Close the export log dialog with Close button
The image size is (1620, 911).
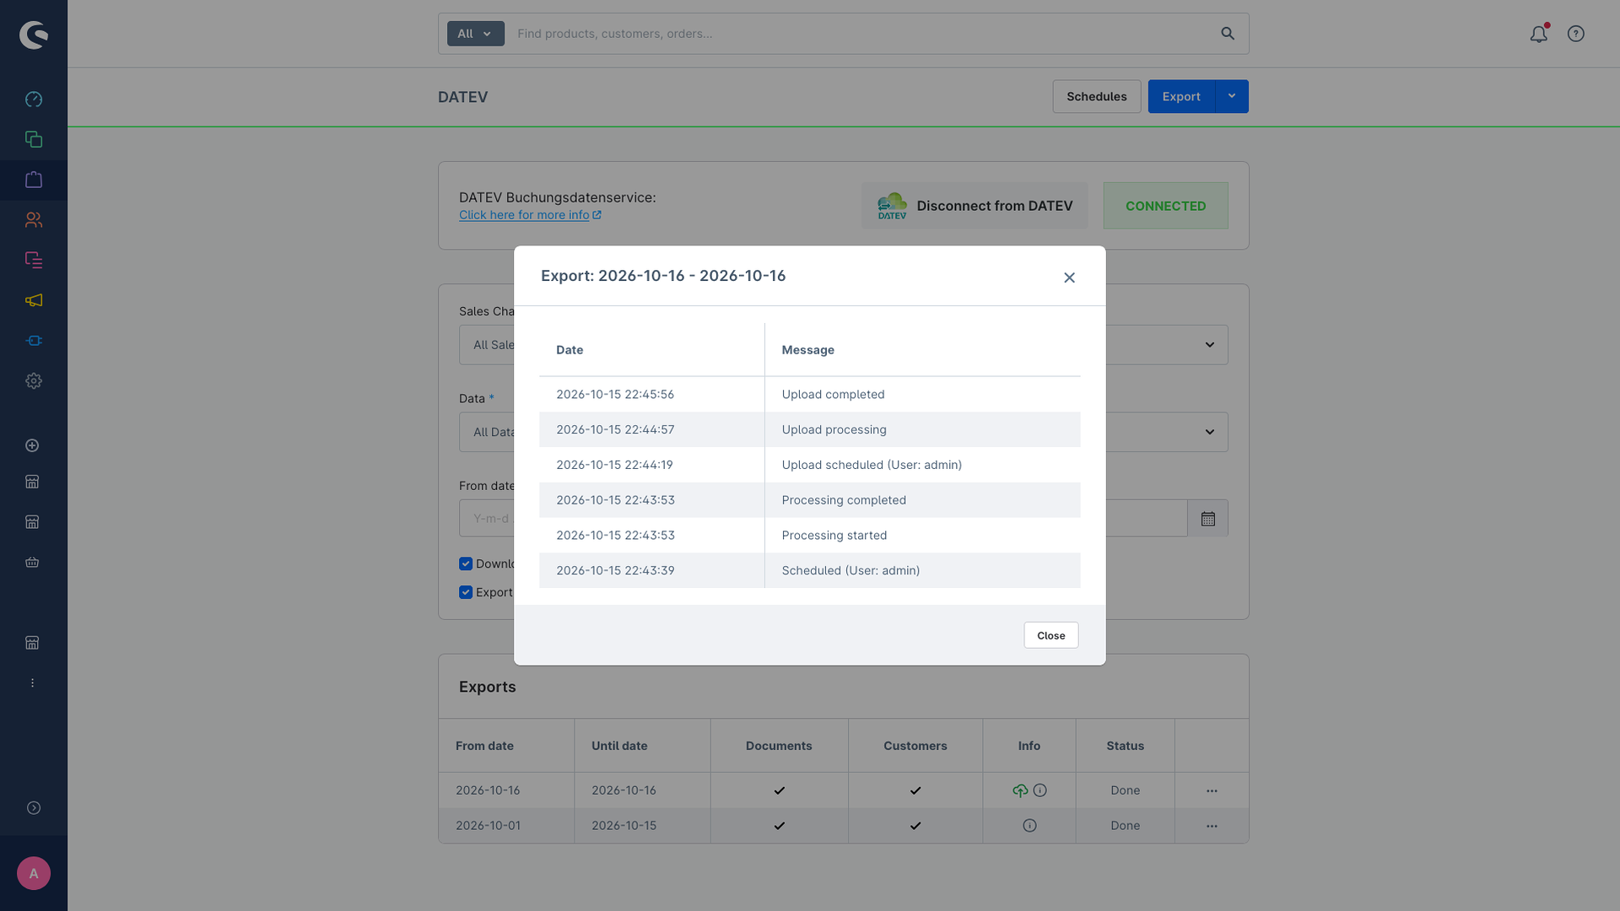click(x=1051, y=635)
